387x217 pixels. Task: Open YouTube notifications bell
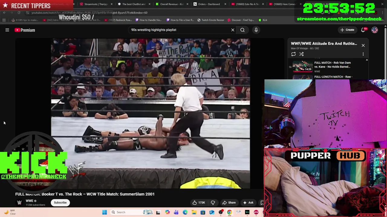click(364, 30)
